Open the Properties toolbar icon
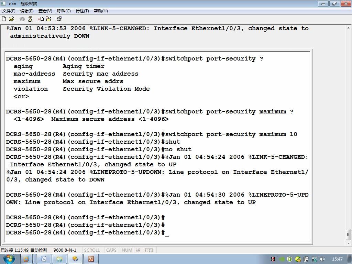Screen dimensions: 352x264 tap(59, 19)
